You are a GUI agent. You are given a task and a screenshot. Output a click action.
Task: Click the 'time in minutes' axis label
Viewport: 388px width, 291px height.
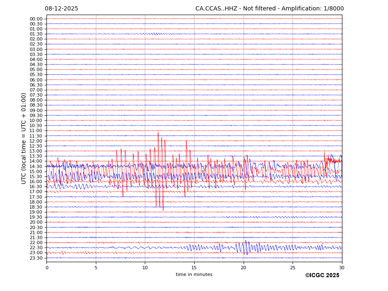tap(194, 275)
